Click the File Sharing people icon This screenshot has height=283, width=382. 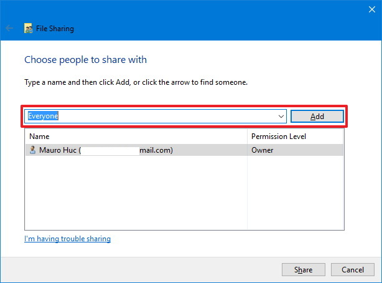point(28,28)
